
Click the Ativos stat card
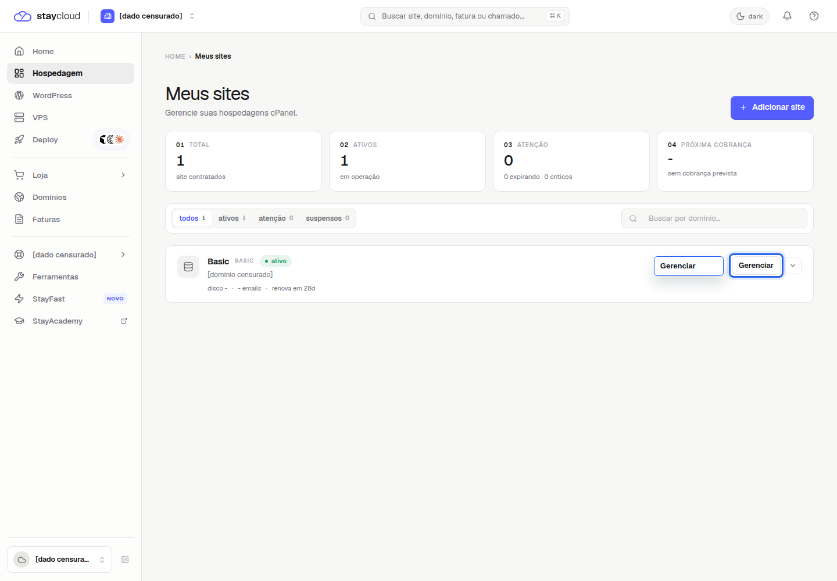[x=407, y=161]
